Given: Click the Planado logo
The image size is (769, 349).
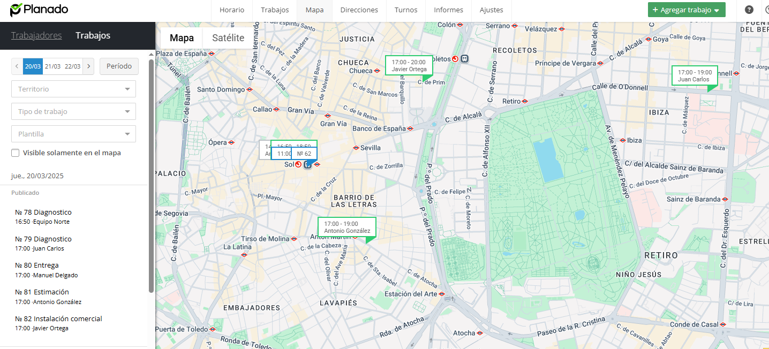Looking at the screenshot, I should (39, 10).
